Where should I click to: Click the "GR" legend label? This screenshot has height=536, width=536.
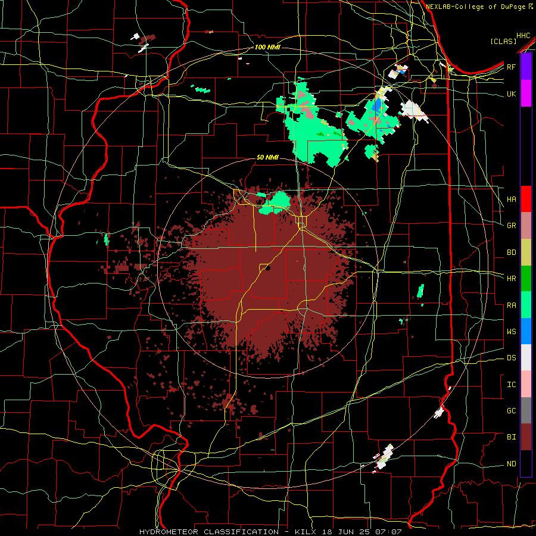(512, 226)
